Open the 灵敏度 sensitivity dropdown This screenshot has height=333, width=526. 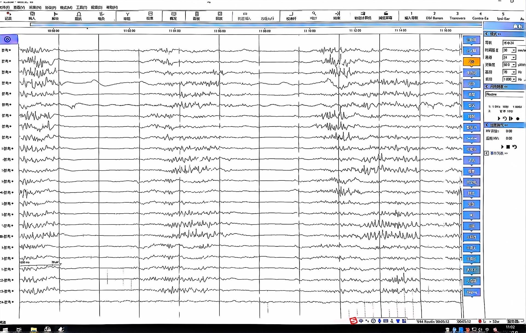point(514,65)
